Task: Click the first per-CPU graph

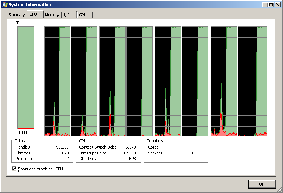Action: click(57, 81)
